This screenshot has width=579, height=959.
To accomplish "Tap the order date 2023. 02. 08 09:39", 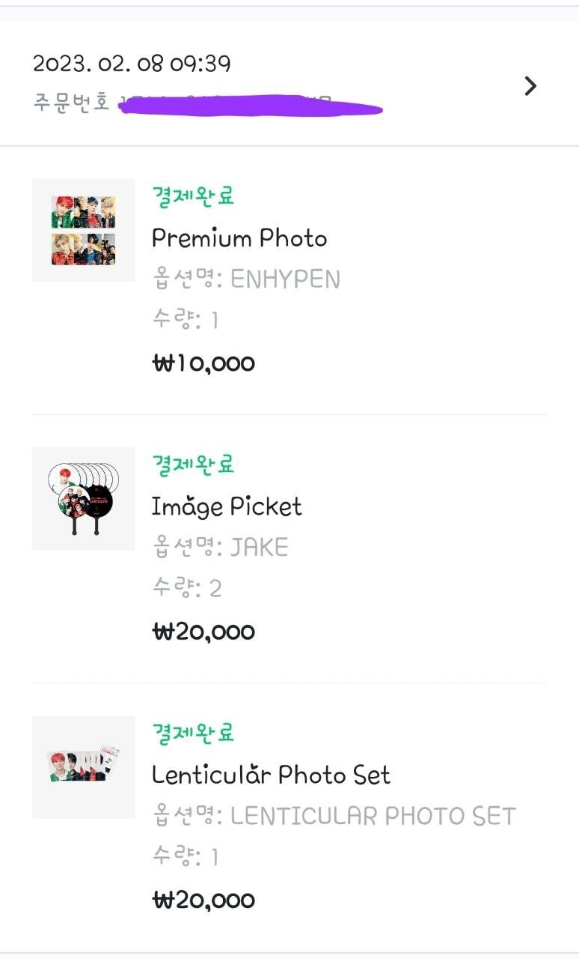I will coord(132,64).
